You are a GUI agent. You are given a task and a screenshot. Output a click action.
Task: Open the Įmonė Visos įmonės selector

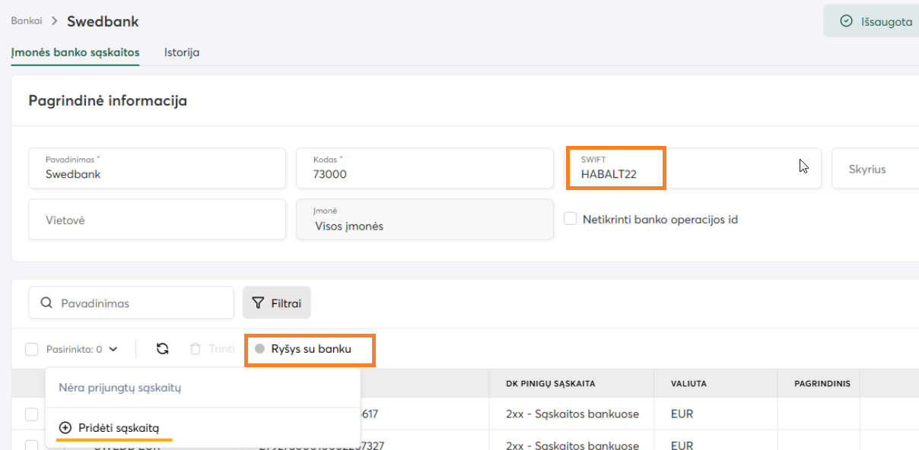tap(425, 220)
